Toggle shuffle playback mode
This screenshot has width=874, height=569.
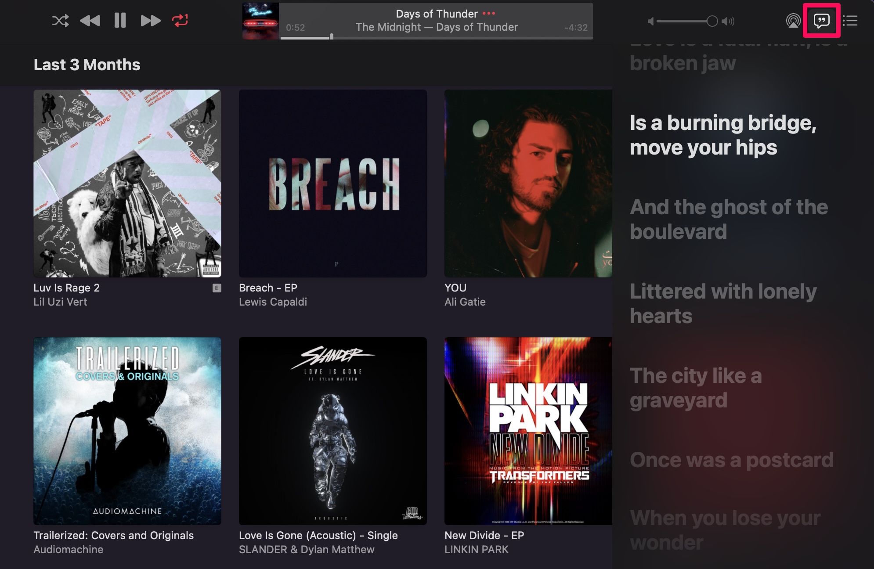coord(59,20)
